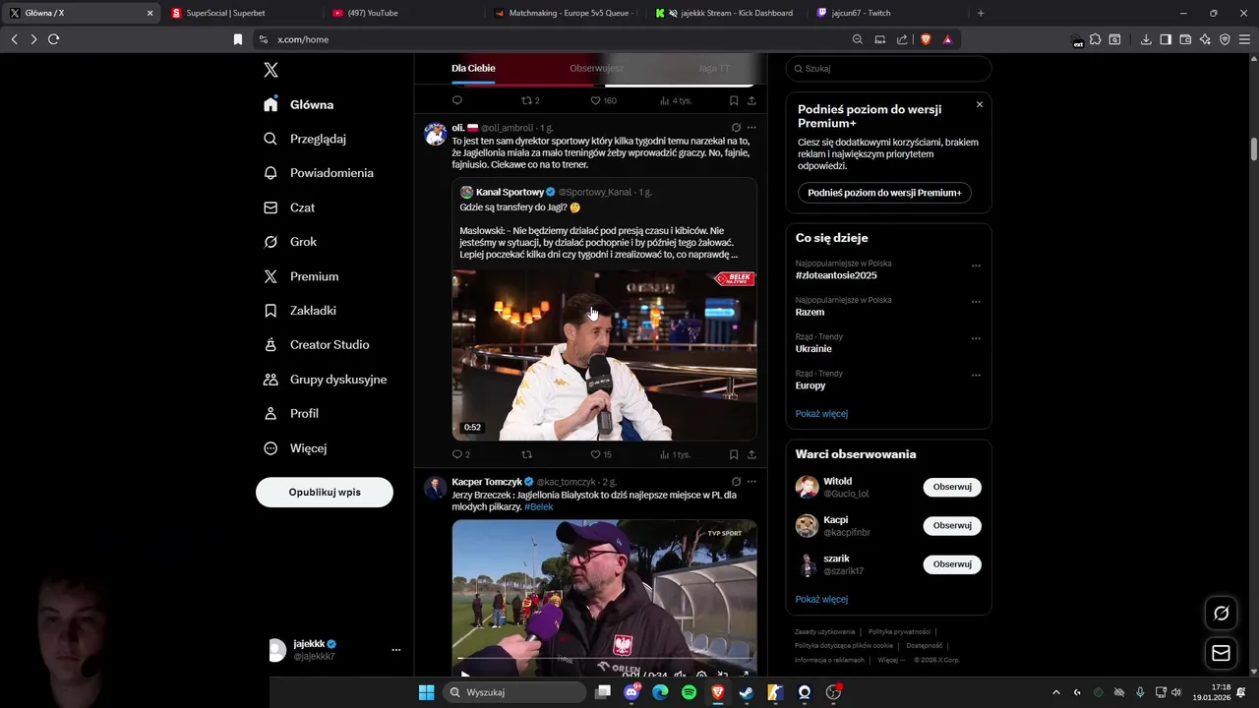
Task: Open more options on Kacper Tomczyk's post
Action: pyautogui.click(x=751, y=482)
